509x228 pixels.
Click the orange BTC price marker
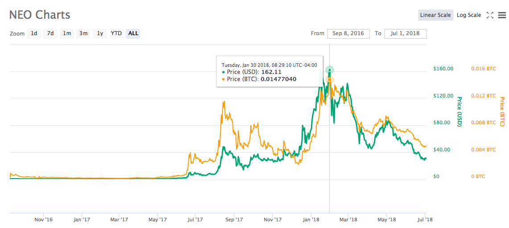(x=330, y=80)
